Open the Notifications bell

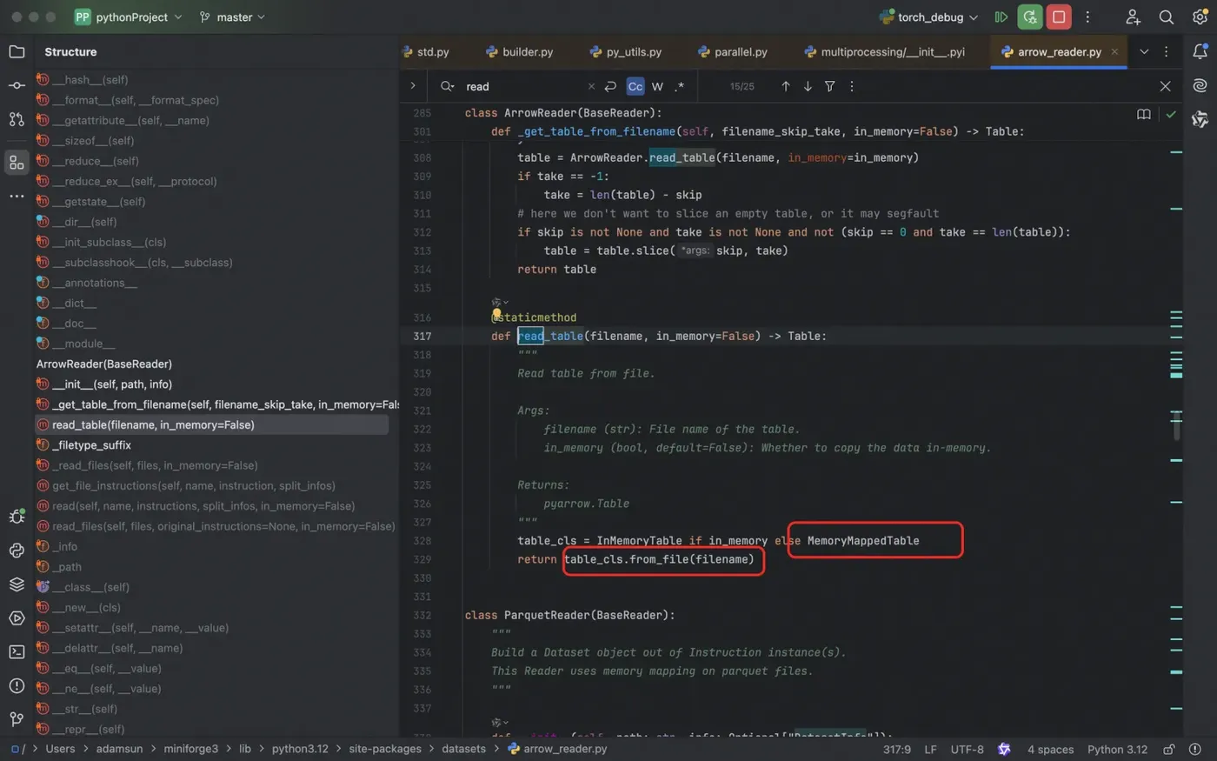(x=1200, y=52)
